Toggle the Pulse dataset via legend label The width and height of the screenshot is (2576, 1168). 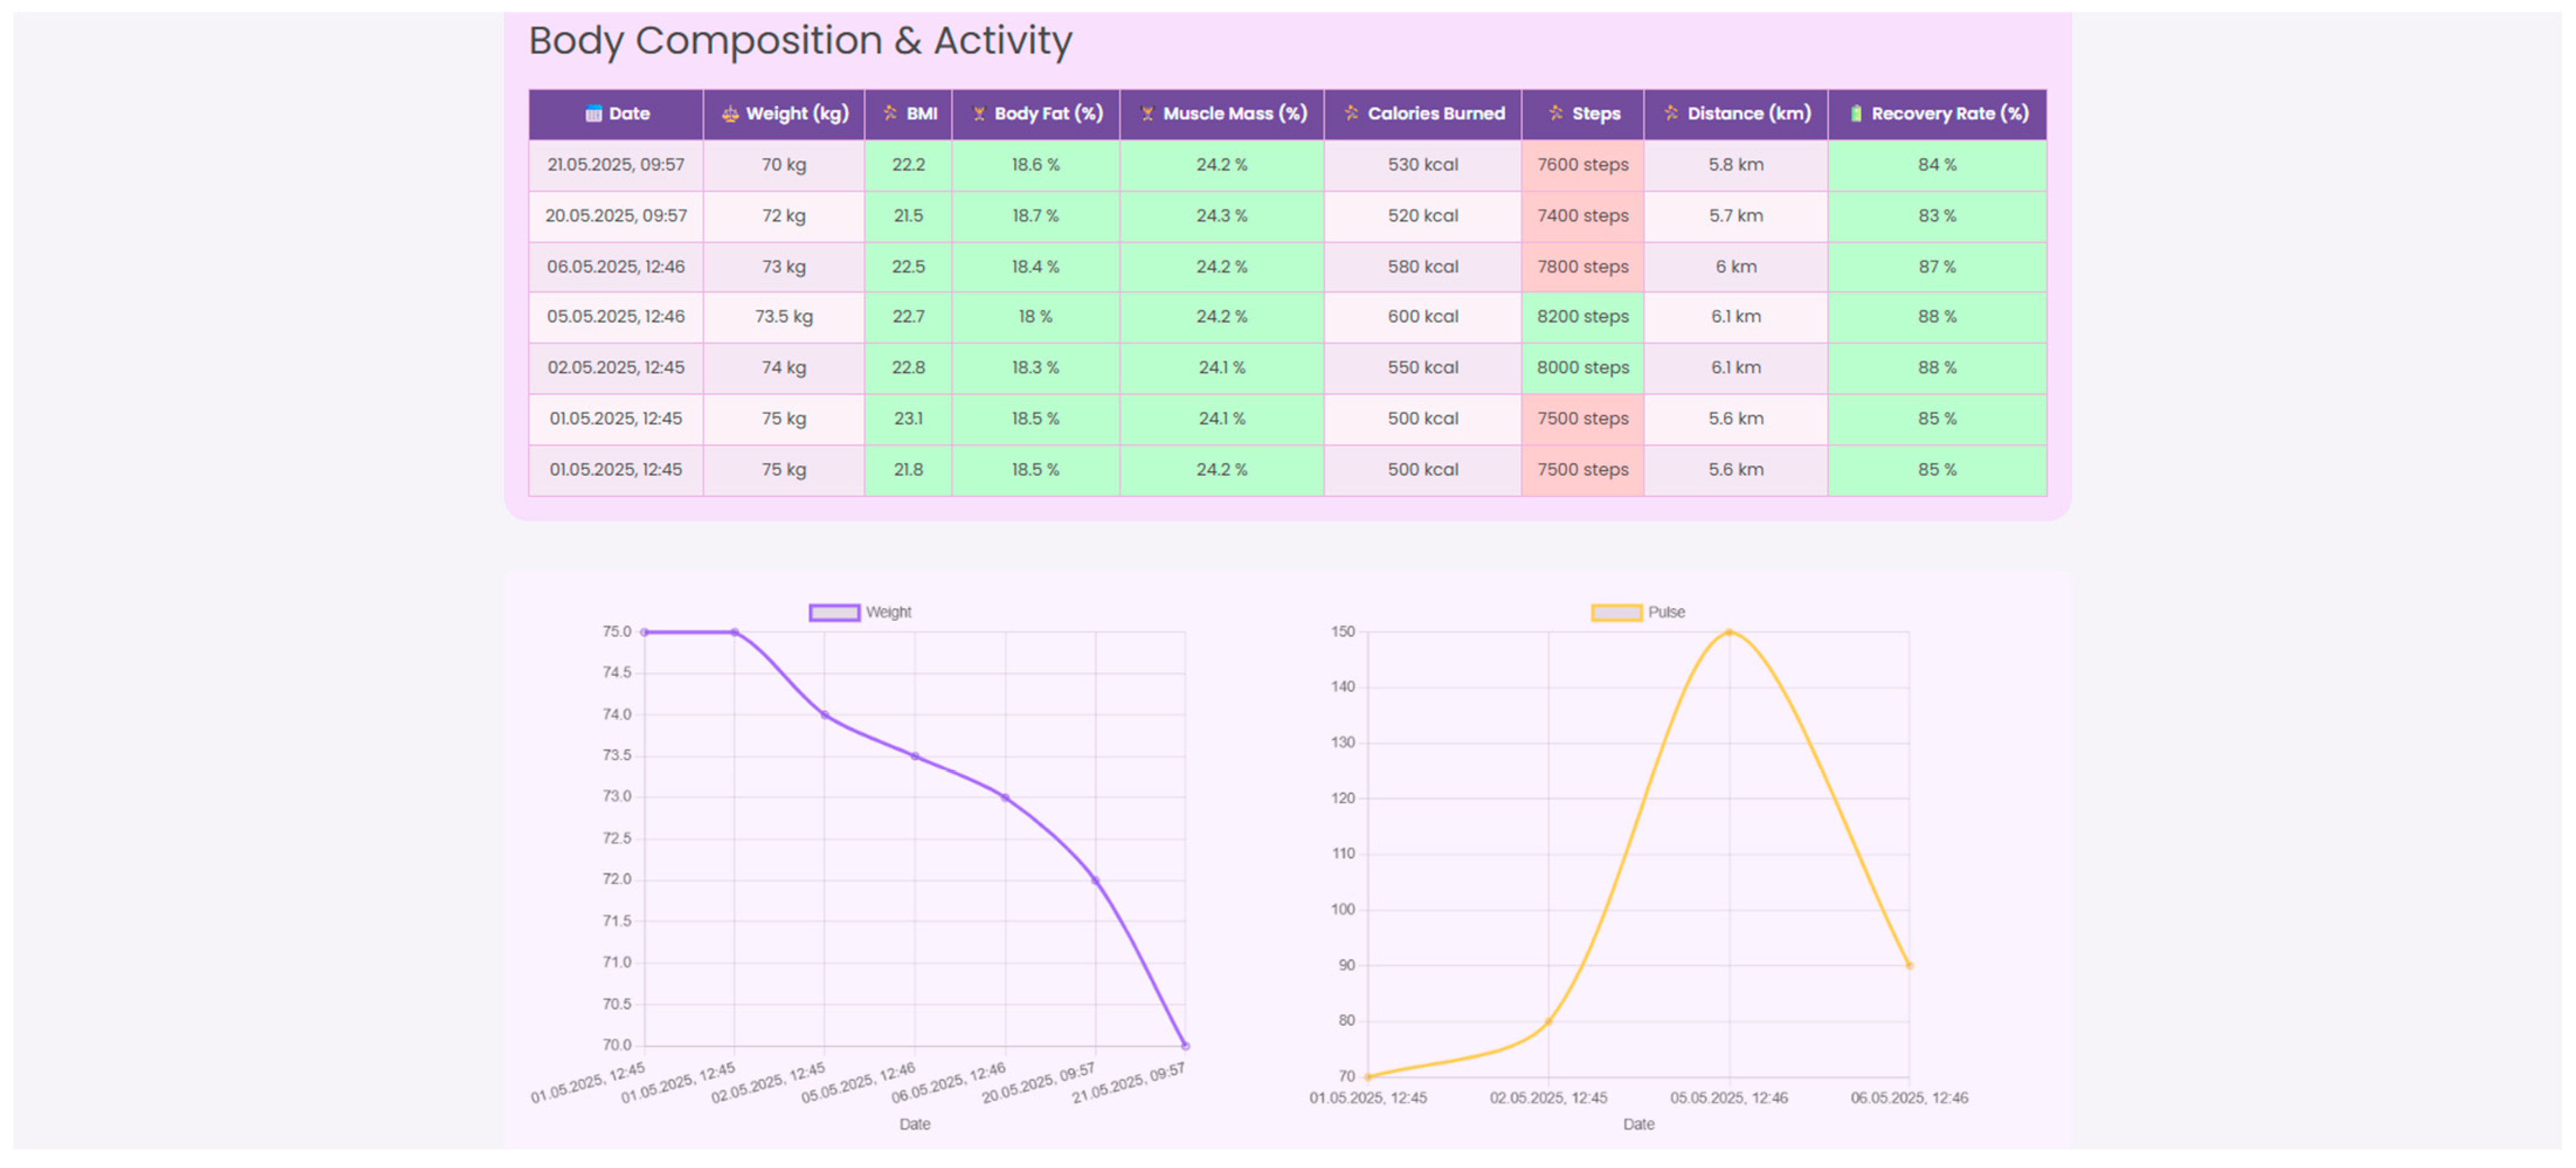[x=1666, y=612]
